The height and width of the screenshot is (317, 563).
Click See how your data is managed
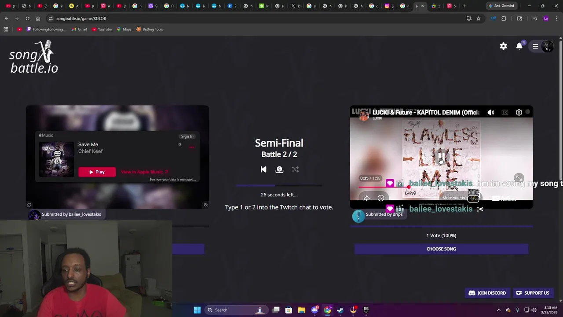tap(172, 180)
